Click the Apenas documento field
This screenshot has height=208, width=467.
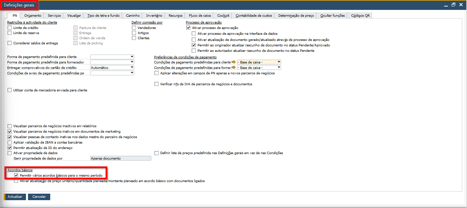pyautogui.click(x=121, y=158)
